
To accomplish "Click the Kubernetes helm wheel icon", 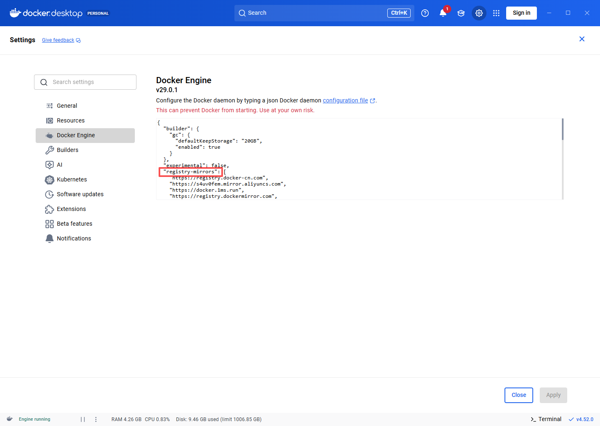I will pyautogui.click(x=50, y=179).
